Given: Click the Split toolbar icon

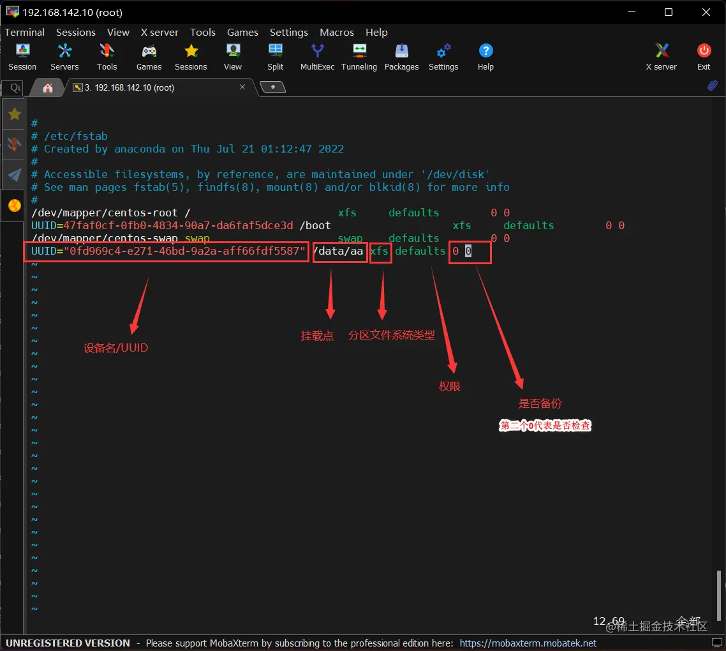Looking at the screenshot, I should point(275,57).
